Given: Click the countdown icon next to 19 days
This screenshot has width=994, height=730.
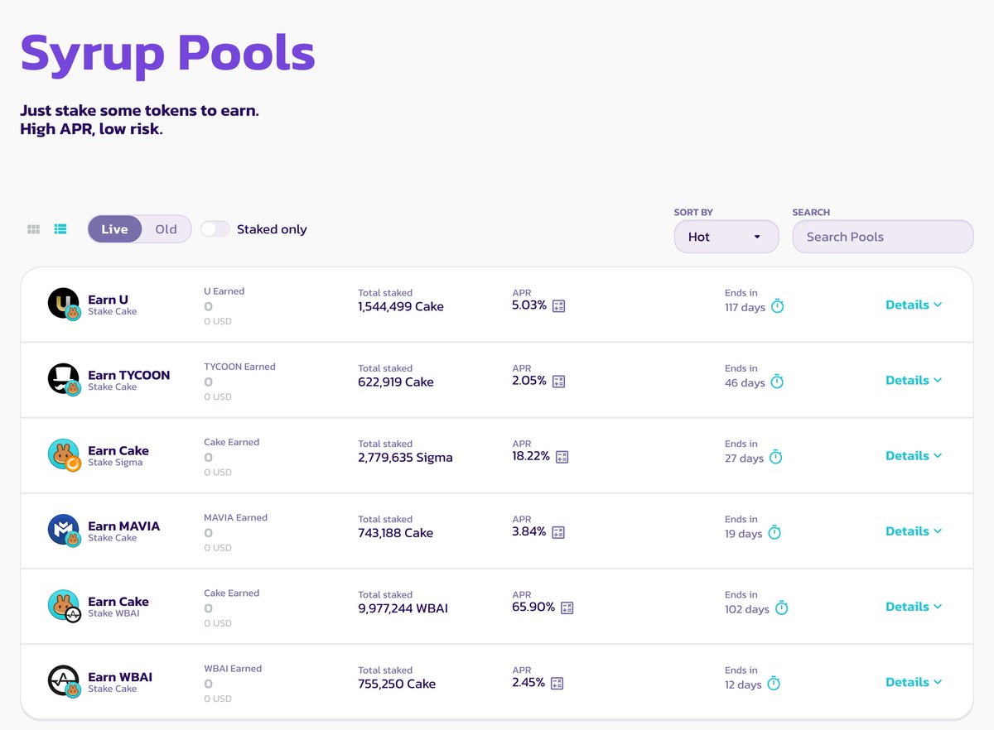Looking at the screenshot, I should point(774,533).
